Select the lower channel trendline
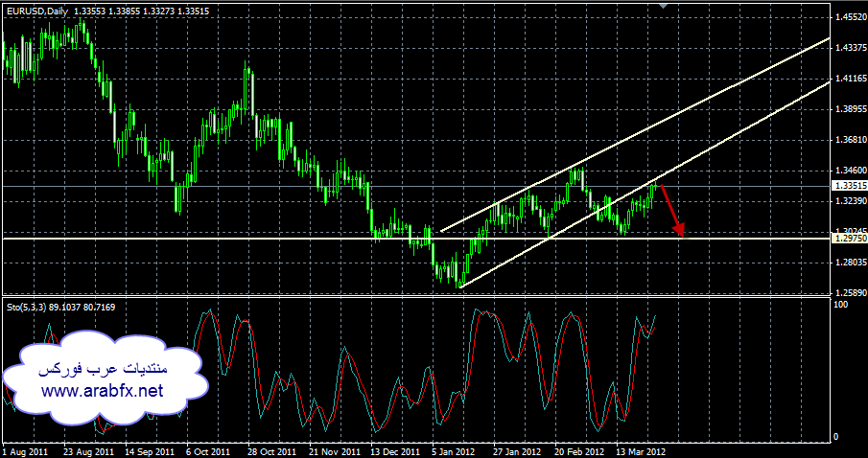 (645, 184)
